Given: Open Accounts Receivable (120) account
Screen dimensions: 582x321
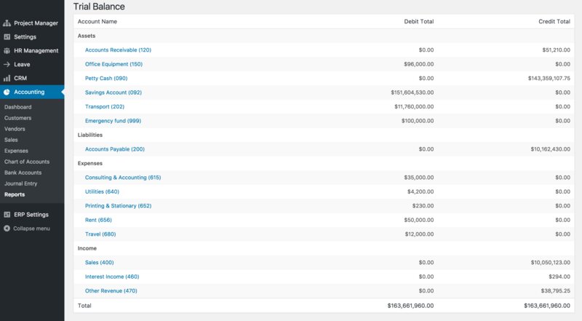Looking at the screenshot, I should point(118,50).
